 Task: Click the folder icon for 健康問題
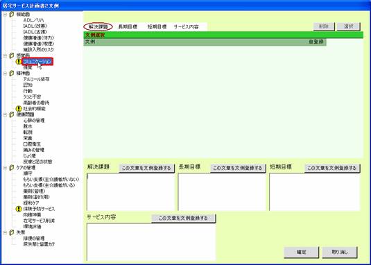[x=12, y=114]
